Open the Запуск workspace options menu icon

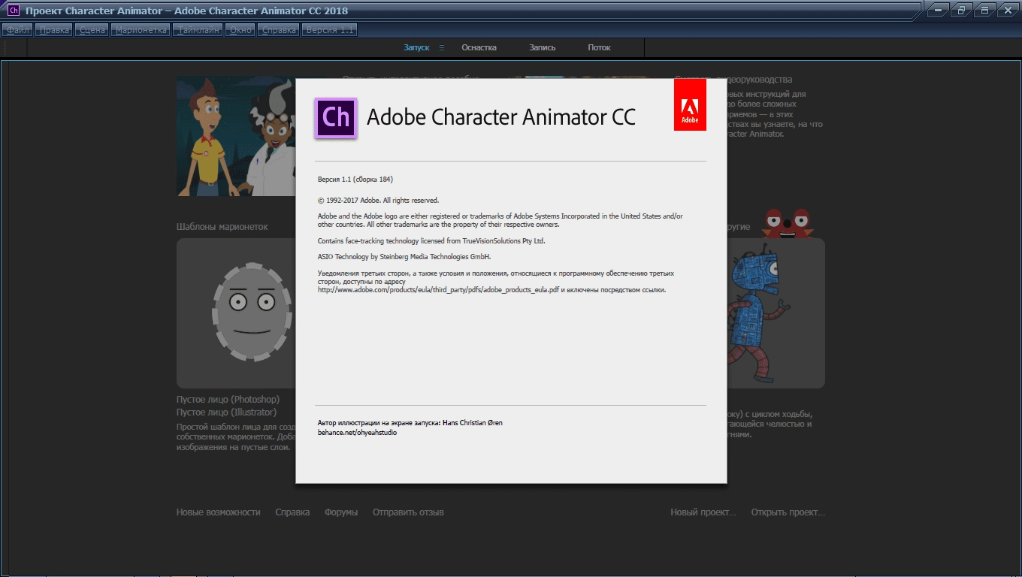(x=442, y=47)
